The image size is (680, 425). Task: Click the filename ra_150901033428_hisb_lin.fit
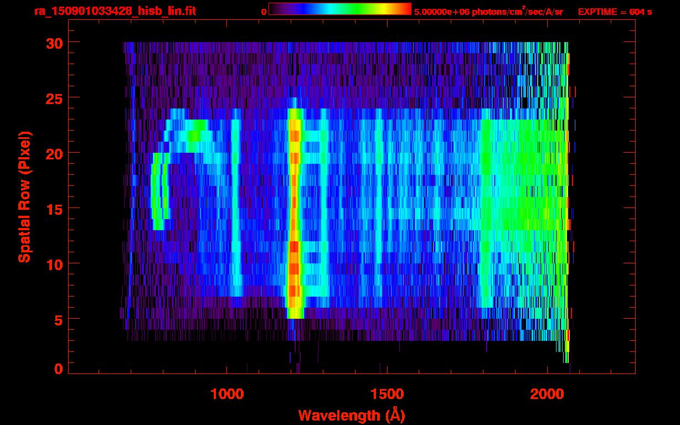115,11
